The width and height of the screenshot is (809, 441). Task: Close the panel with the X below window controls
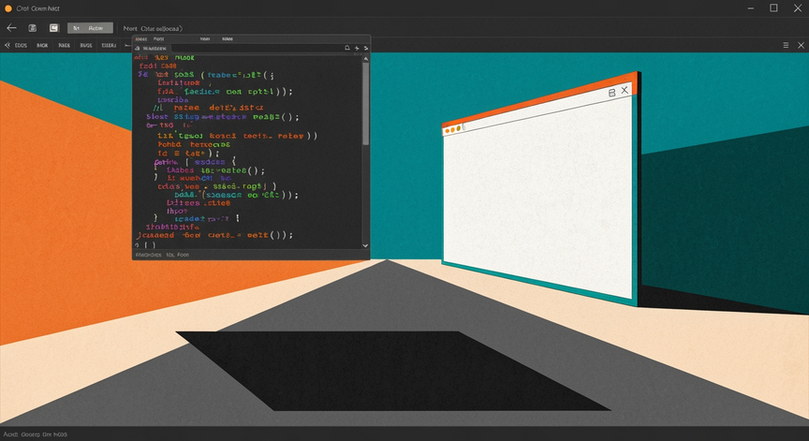pos(802,45)
